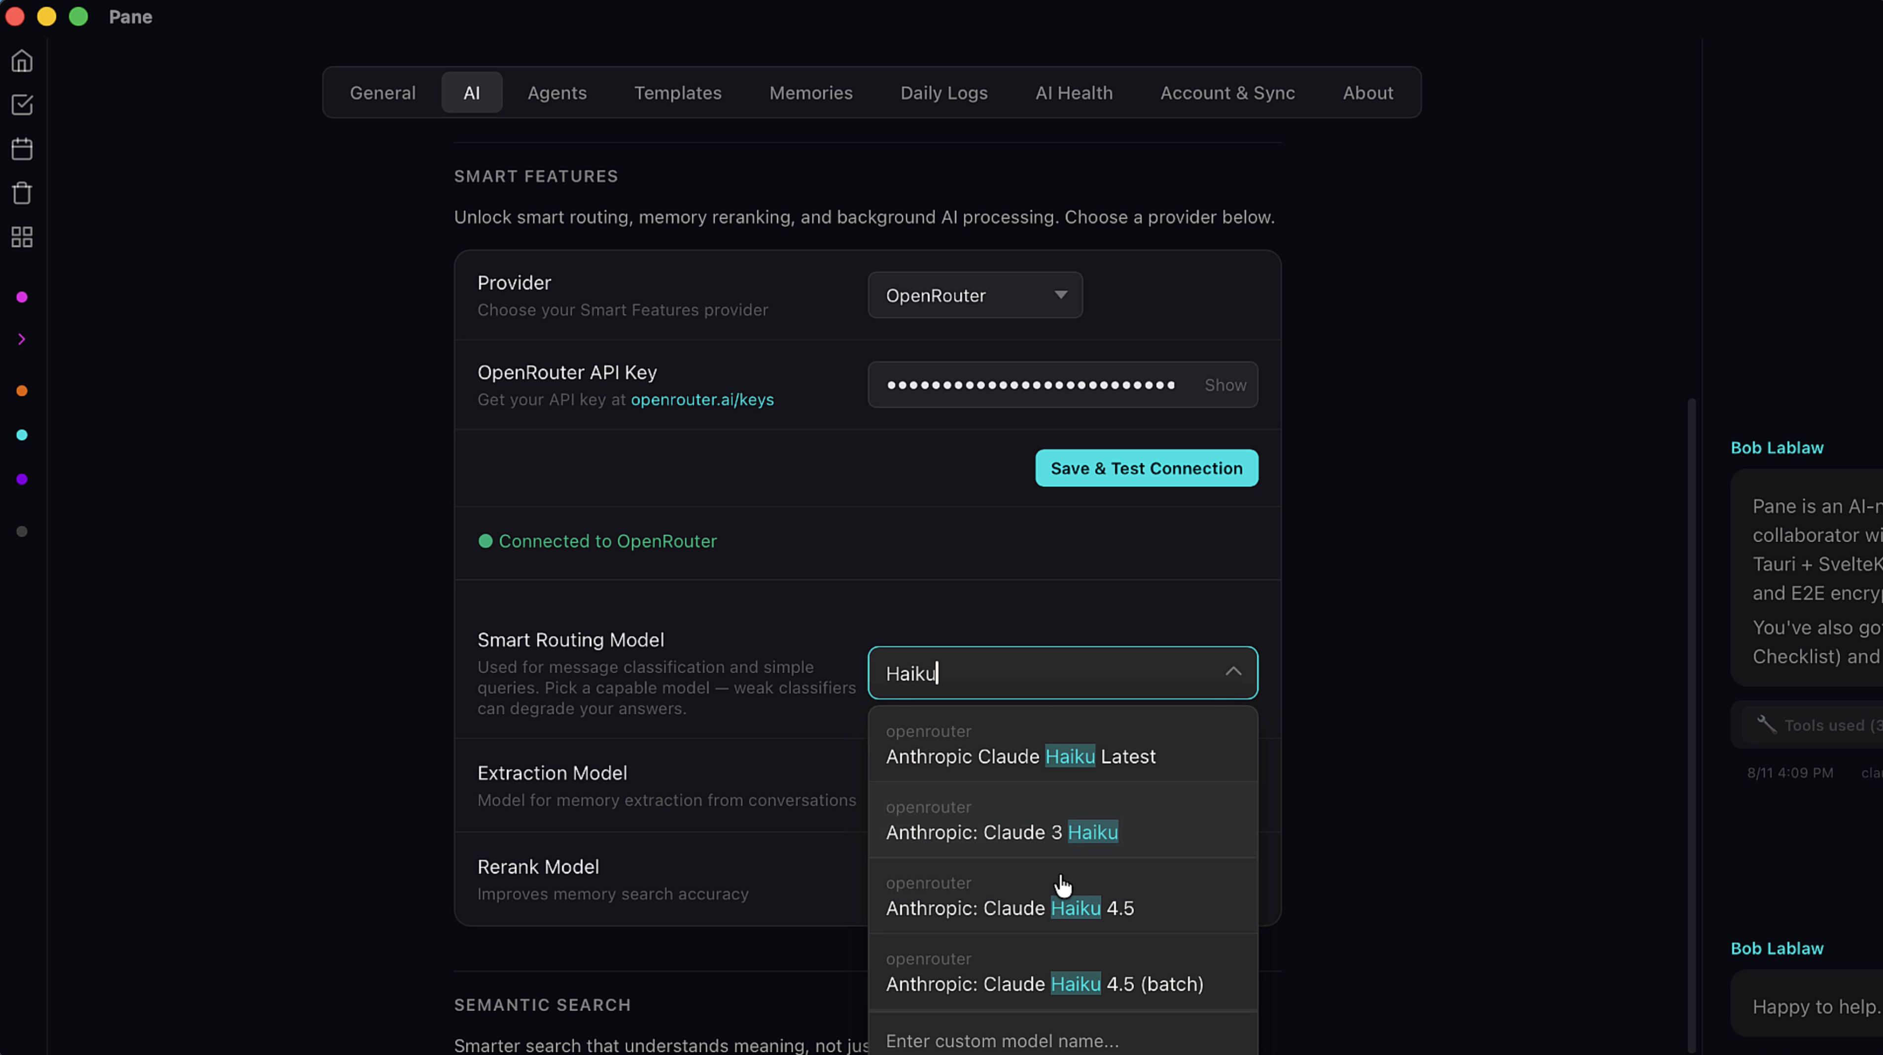
Task: Open the Tasks checkbox icon in sidebar
Action: pyautogui.click(x=22, y=104)
